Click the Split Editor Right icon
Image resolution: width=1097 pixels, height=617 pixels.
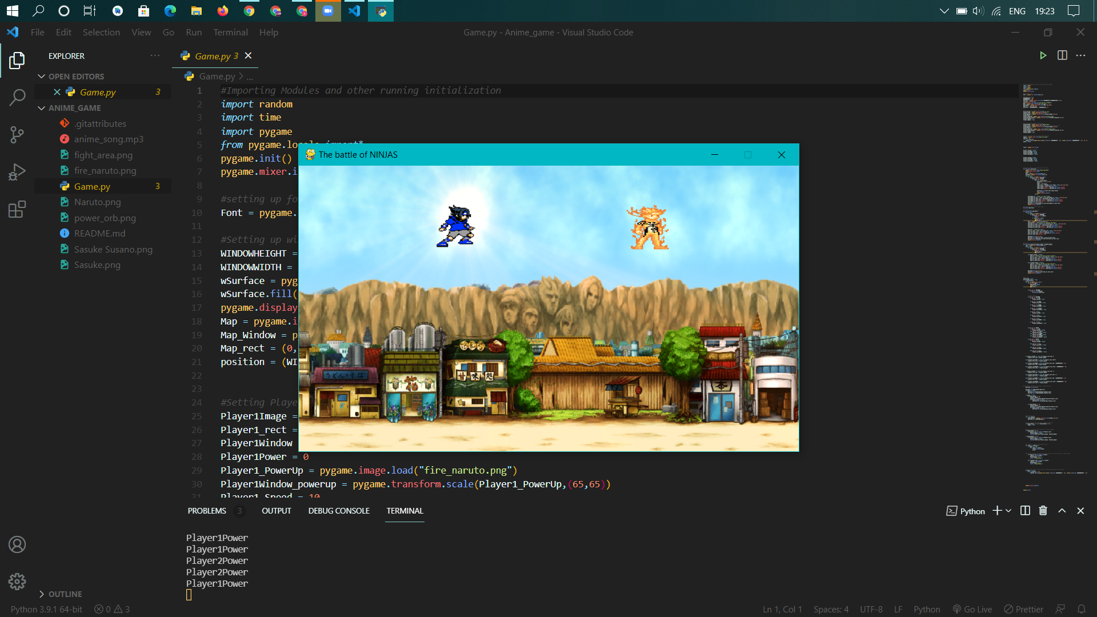(x=1062, y=55)
